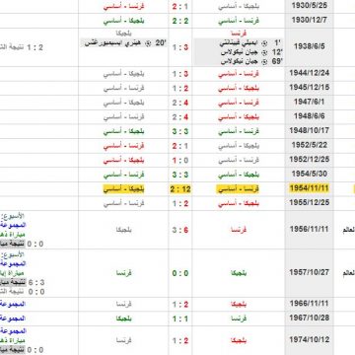Select the 1966/11/11 match date

tap(309, 304)
